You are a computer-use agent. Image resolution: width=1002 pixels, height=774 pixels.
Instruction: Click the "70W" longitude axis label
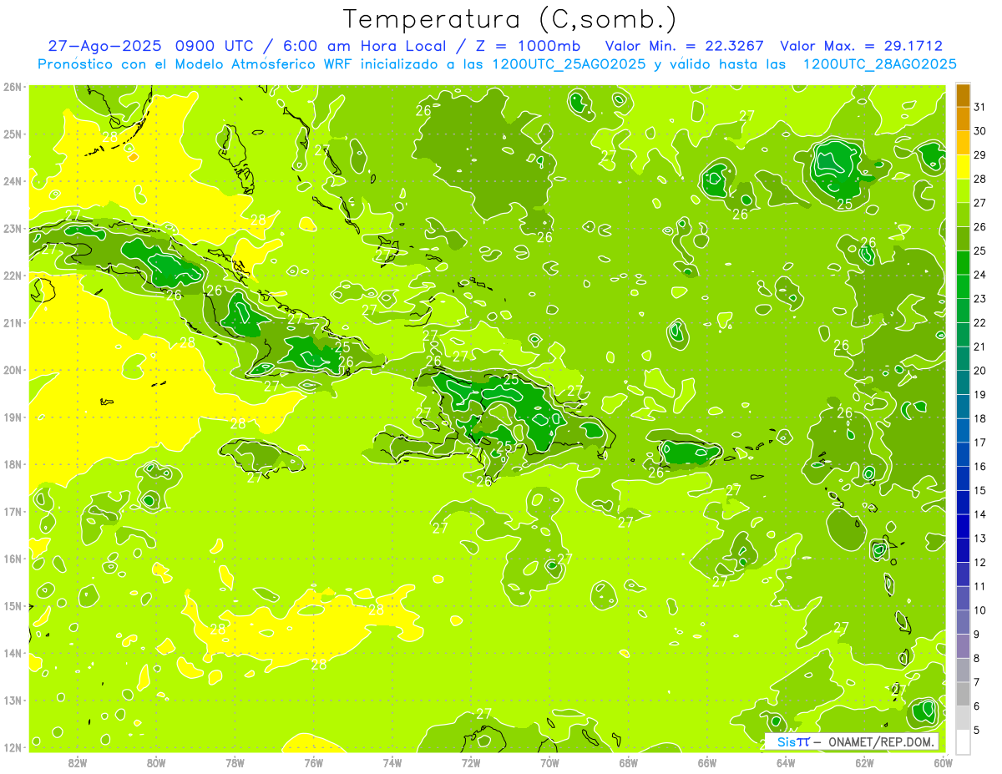pos(549,761)
